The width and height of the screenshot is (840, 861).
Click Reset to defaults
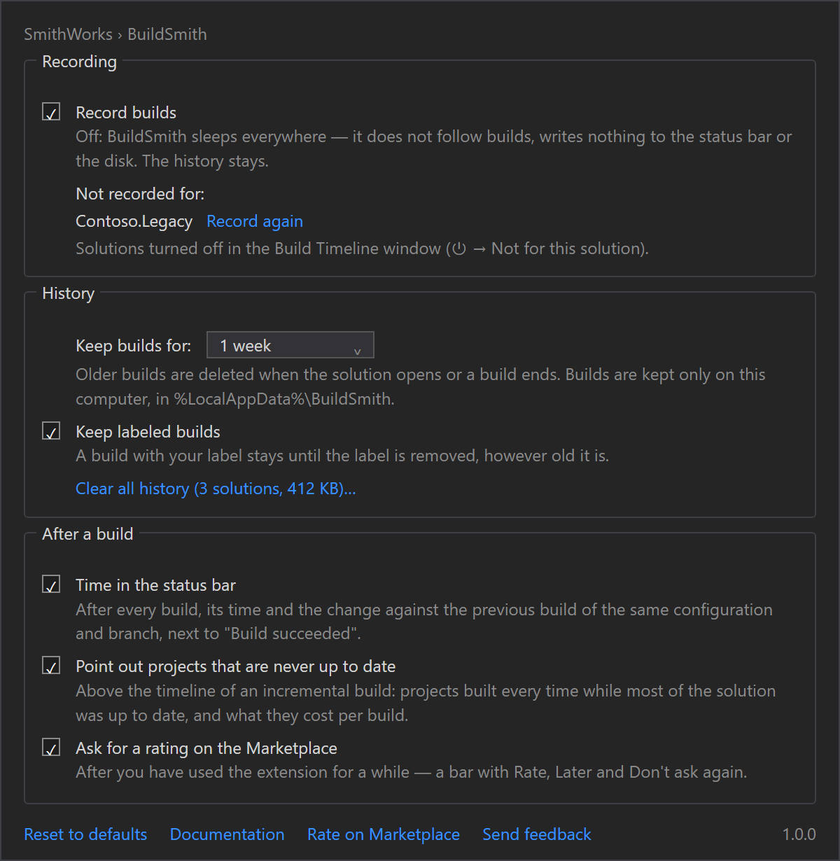[85, 834]
